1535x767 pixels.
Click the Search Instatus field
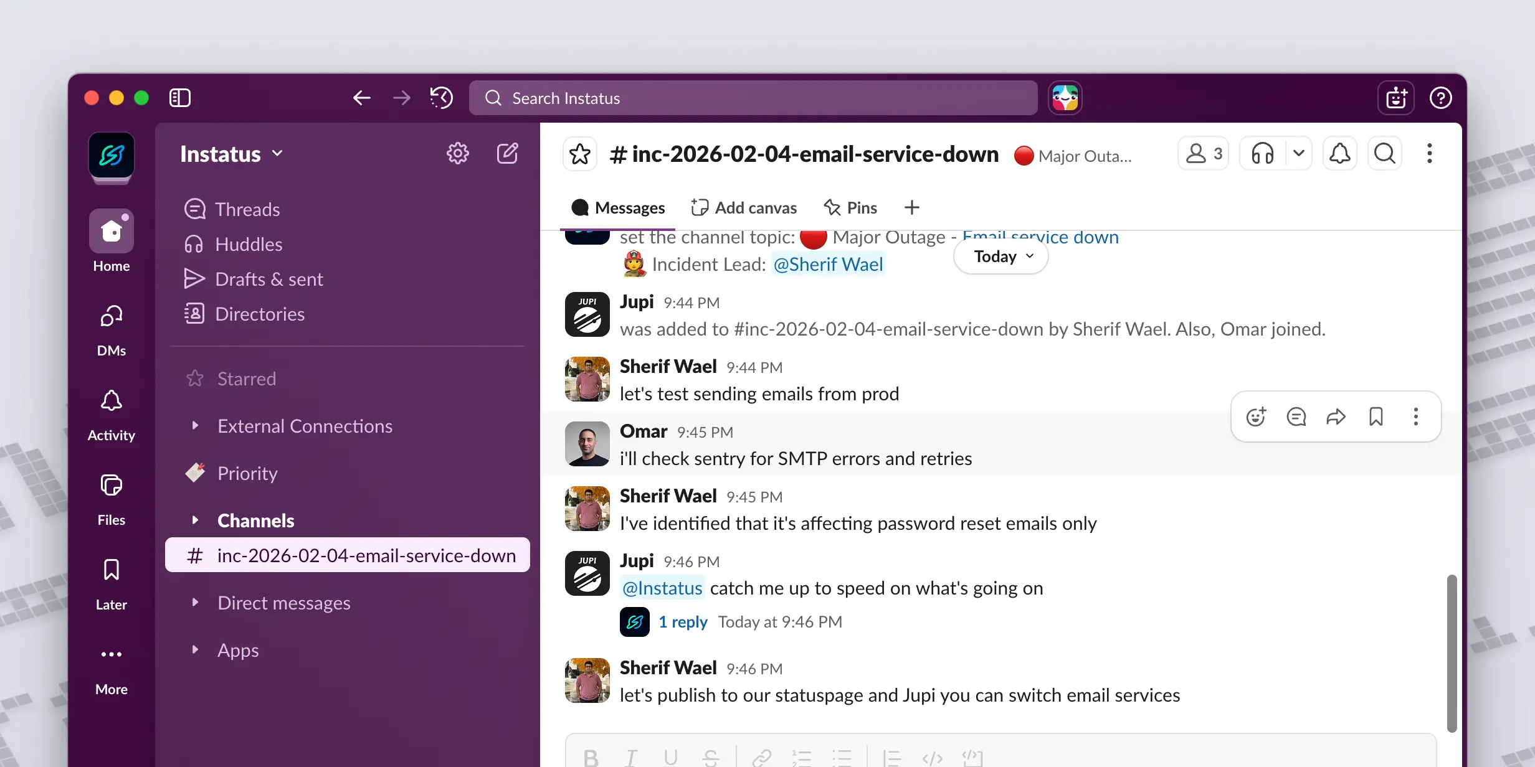(x=753, y=98)
